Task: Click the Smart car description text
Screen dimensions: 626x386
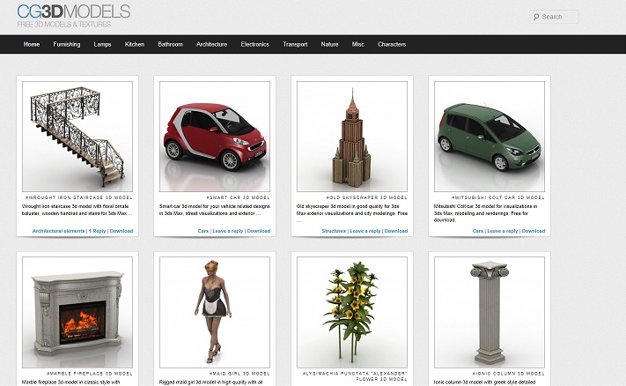Action: (x=214, y=210)
